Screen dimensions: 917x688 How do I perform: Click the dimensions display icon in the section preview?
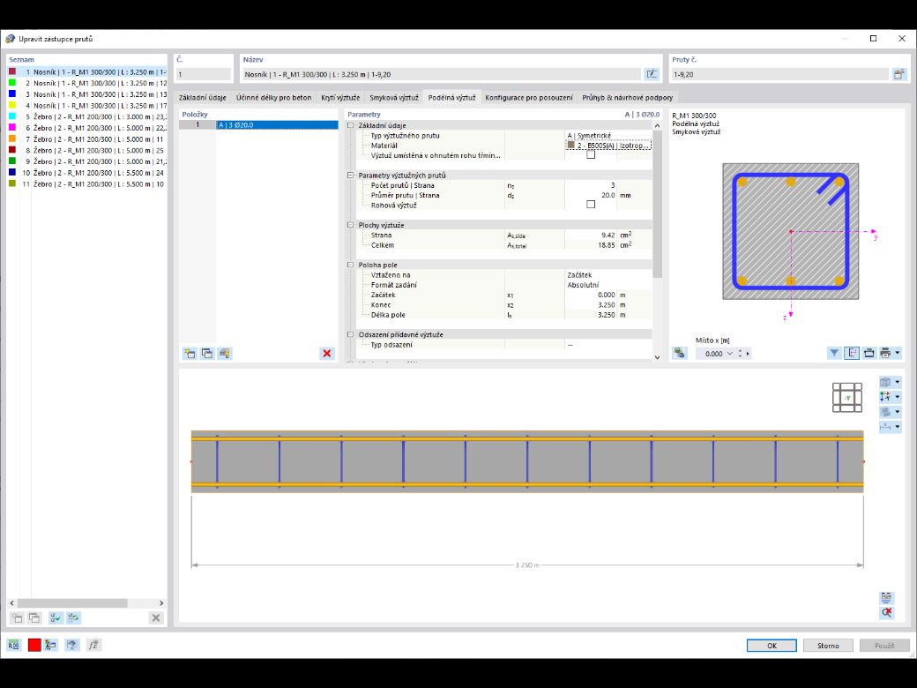coord(869,353)
